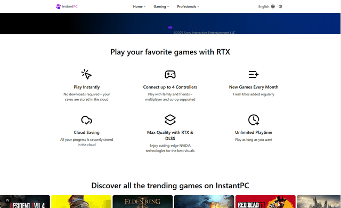
Task: Click the Max Quality layers icon
Action: pos(170,120)
